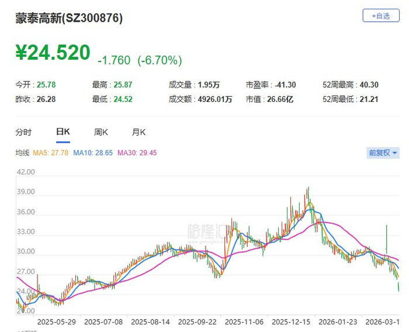Click the 最高 value 25.87
This screenshot has height=332, width=409.
(x=123, y=85)
